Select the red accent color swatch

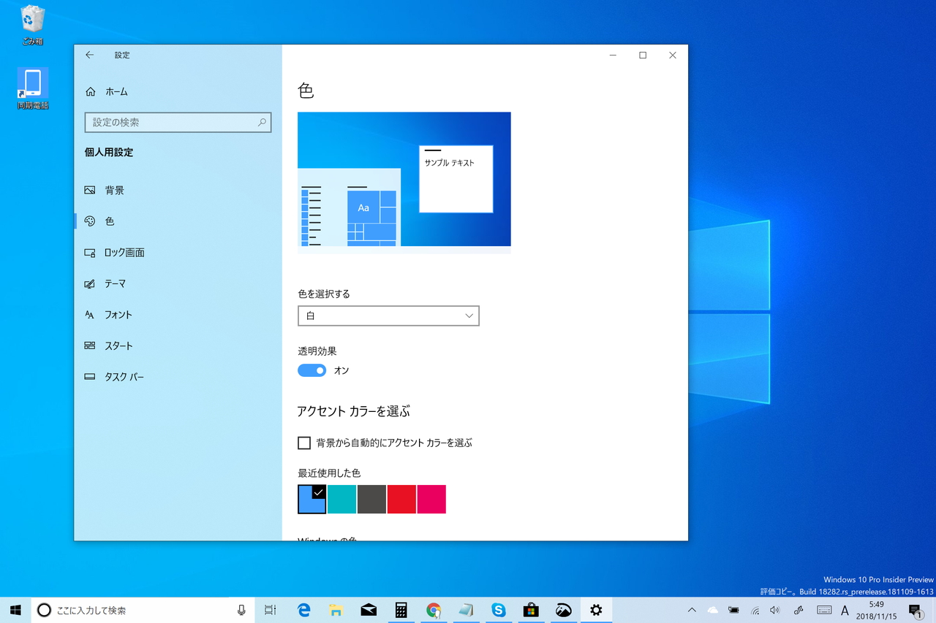401,499
